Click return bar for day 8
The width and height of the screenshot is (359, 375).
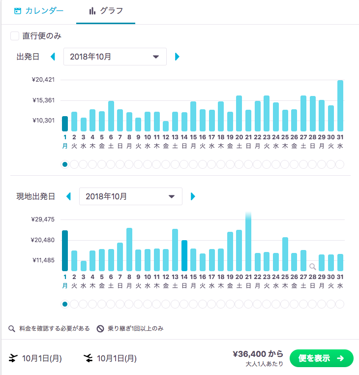pyautogui.click(x=129, y=250)
